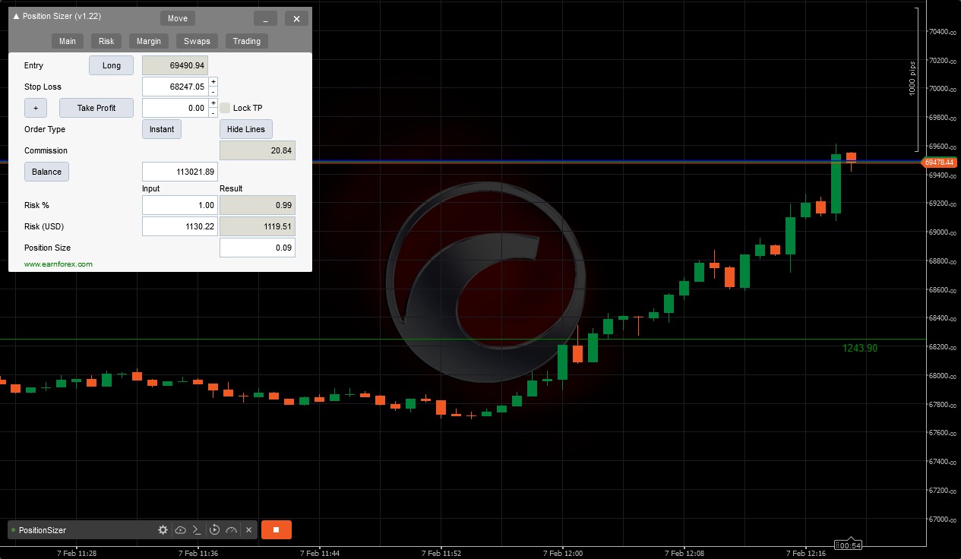This screenshot has width=961, height=559.
Task: Open the Margin tab
Action: [148, 41]
